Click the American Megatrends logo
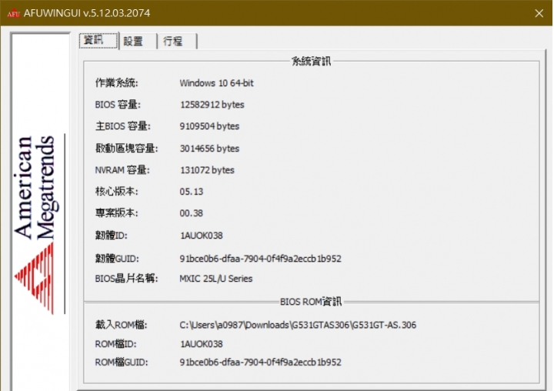 click(37, 225)
